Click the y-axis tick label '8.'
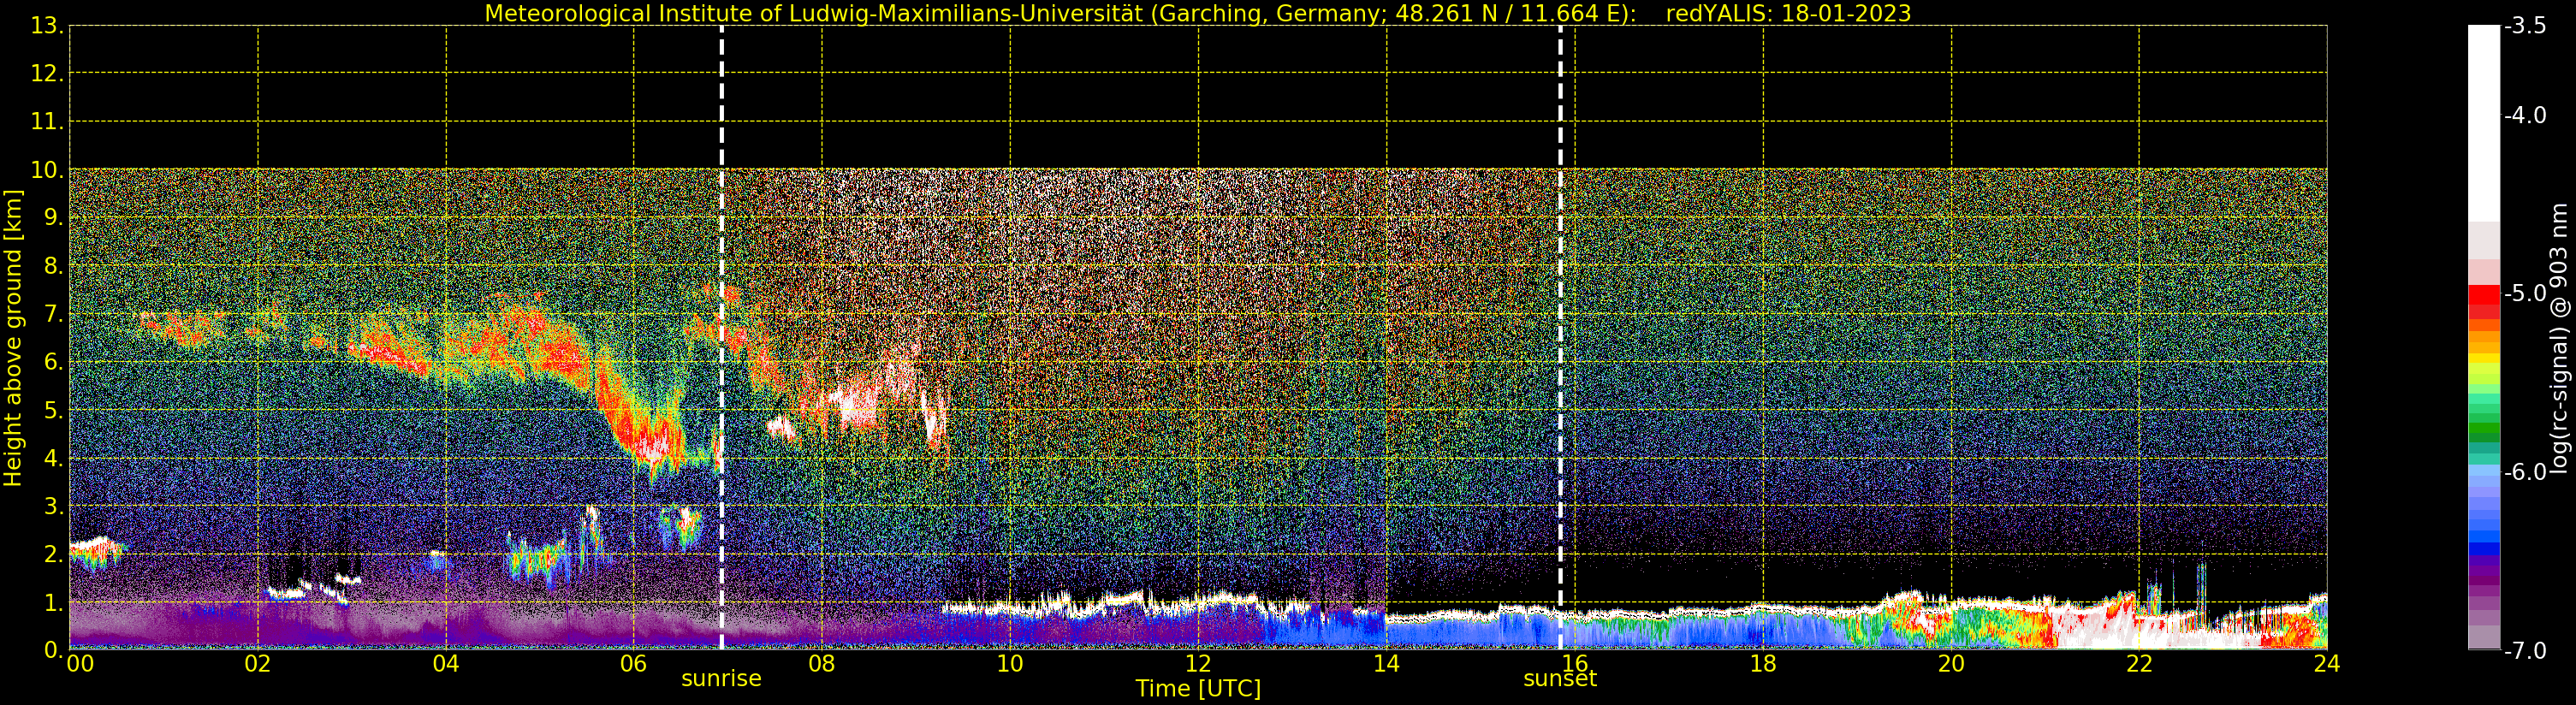2576x705 pixels. click(54, 266)
